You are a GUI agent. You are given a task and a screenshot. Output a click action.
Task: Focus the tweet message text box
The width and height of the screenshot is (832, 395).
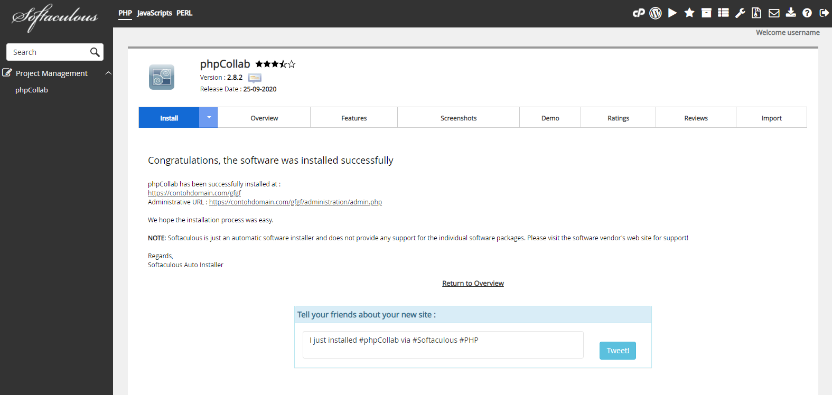click(443, 345)
